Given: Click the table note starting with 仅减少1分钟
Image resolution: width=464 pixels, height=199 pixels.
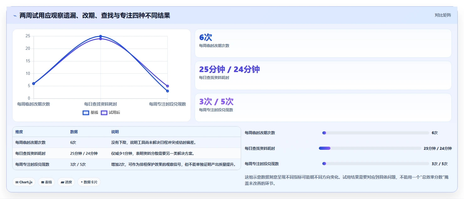Looking at the screenshot, I should pyautogui.click(x=153, y=153).
